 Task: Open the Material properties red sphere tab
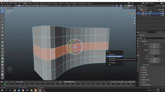tap(138, 71)
